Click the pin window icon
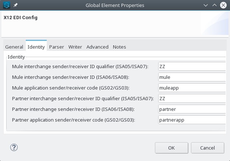This screenshot has height=161, width=230. 15,5
